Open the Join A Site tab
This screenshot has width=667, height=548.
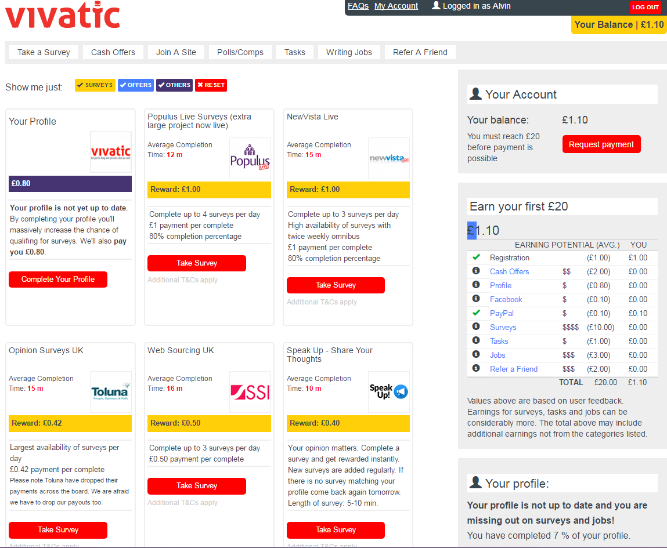coord(176,52)
